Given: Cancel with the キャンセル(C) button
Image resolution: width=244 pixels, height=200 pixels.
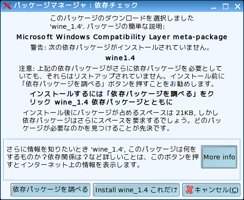Looking at the screenshot, I should [x=211, y=189].
